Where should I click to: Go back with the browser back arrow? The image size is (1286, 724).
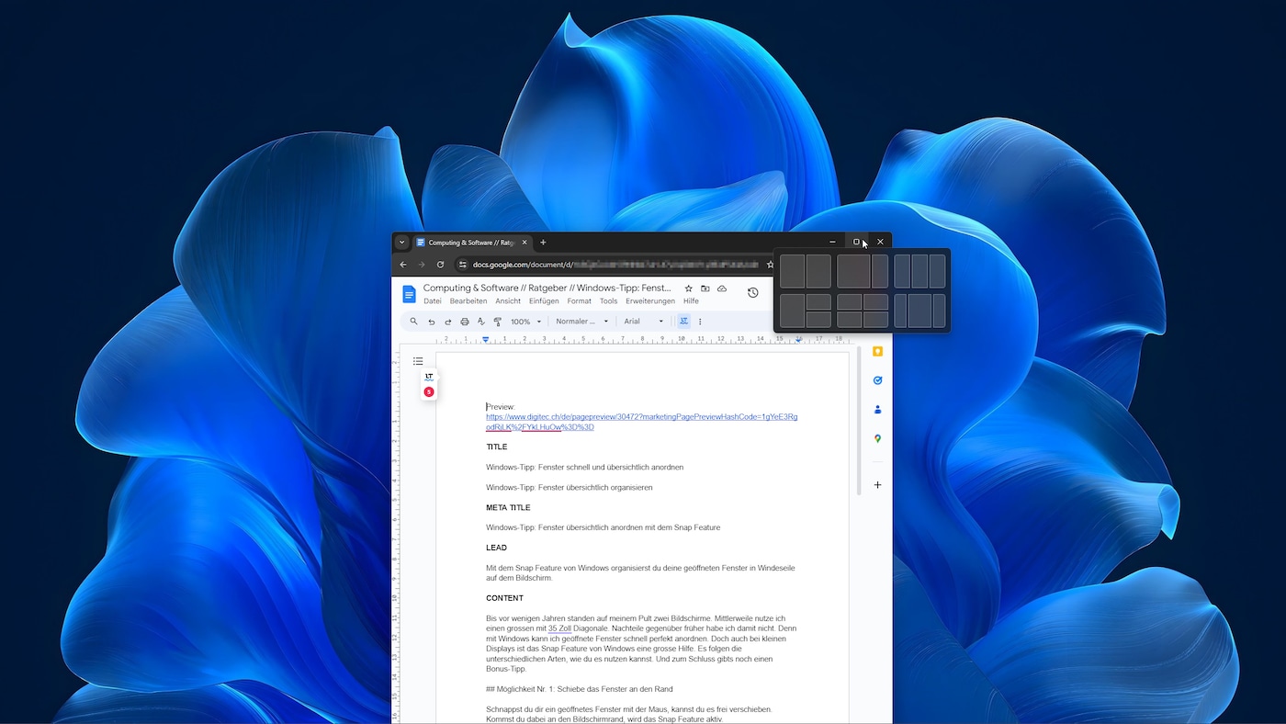tap(403, 265)
